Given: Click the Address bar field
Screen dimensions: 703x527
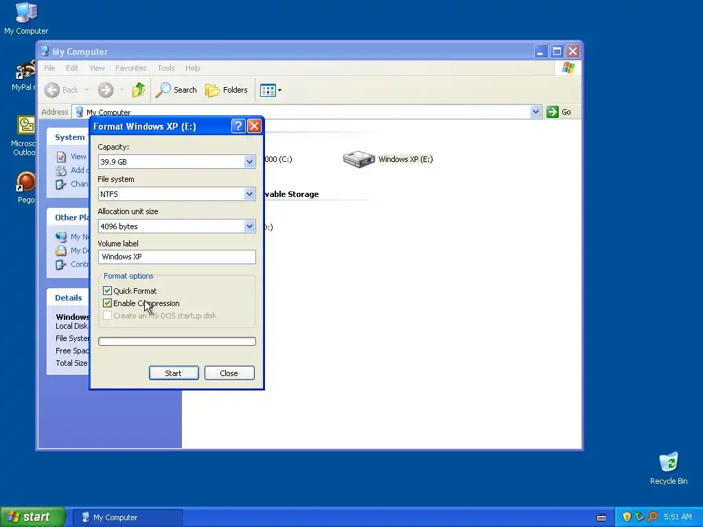Looking at the screenshot, I should tap(307, 112).
